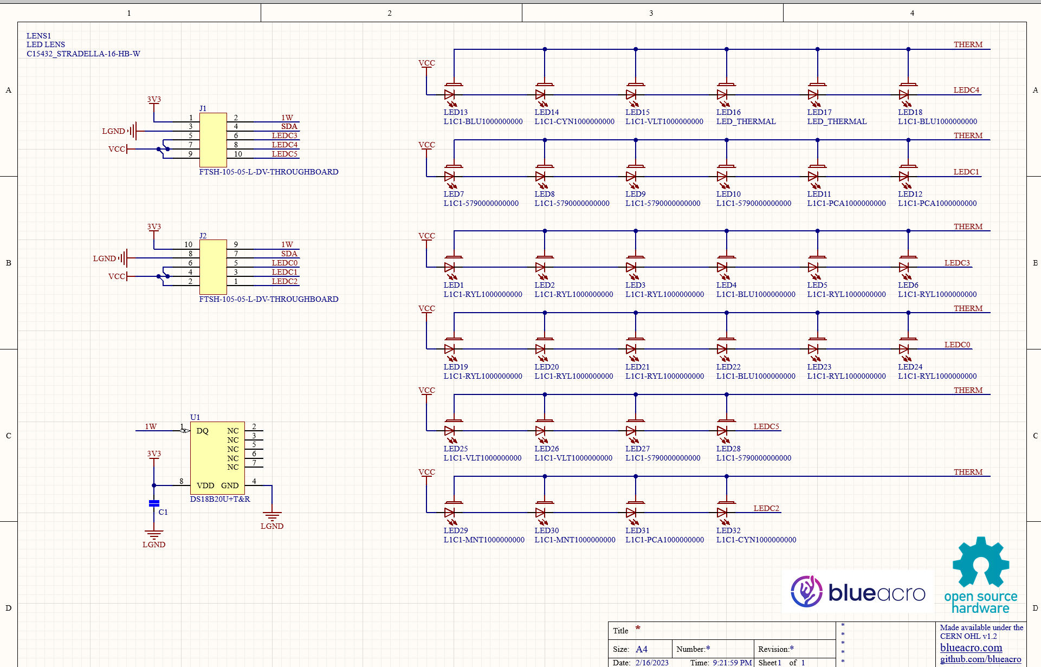Click LGND ground symbol at U1 GND pin
The width and height of the screenshot is (1041, 667).
[272, 520]
